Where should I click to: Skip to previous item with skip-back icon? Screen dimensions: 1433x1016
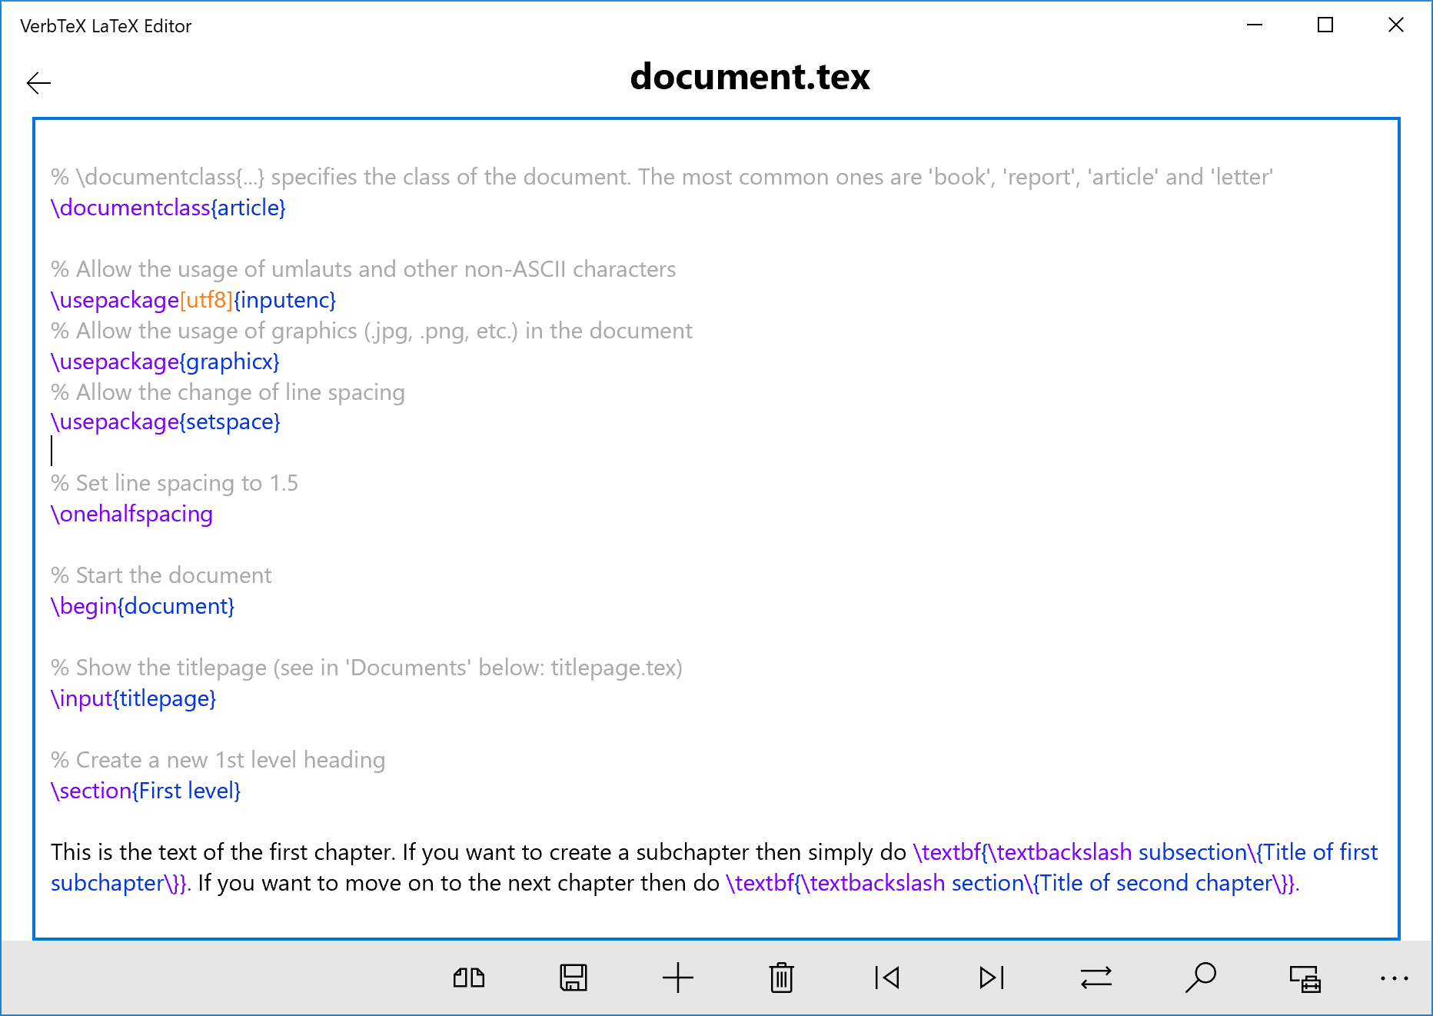(886, 978)
